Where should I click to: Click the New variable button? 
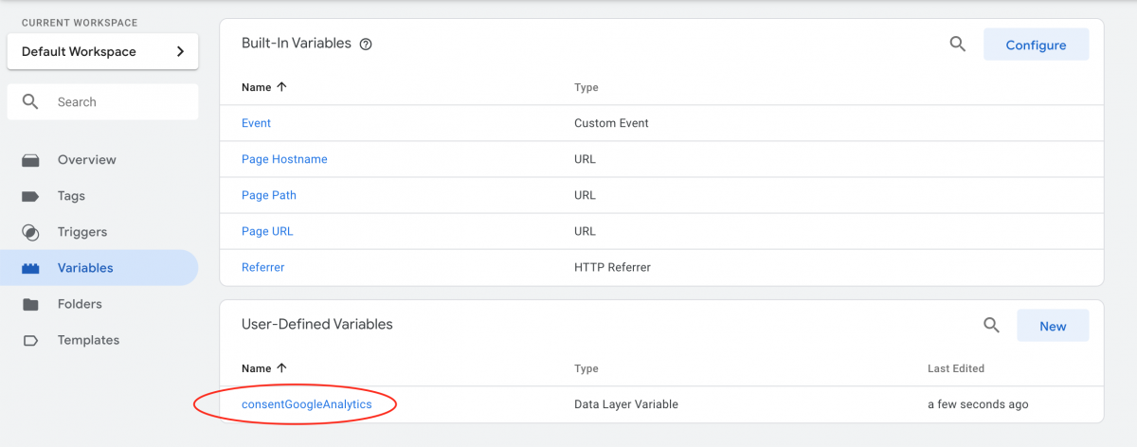(1053, 326)
